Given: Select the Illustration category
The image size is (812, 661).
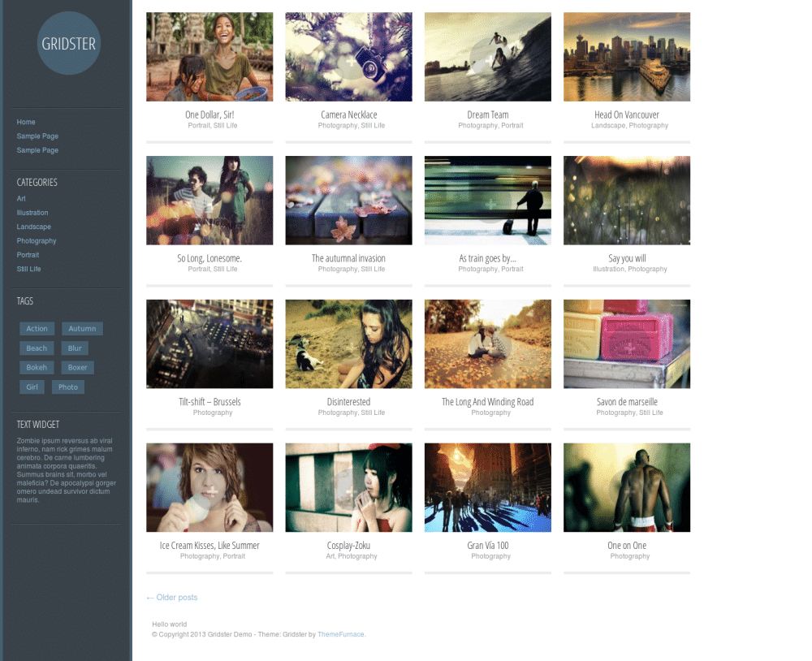Looking at the screenshot, I should pyautogui.click(x=32, y=213).
